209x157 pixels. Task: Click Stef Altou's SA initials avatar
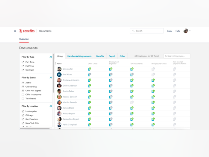(x=59, y=75)
